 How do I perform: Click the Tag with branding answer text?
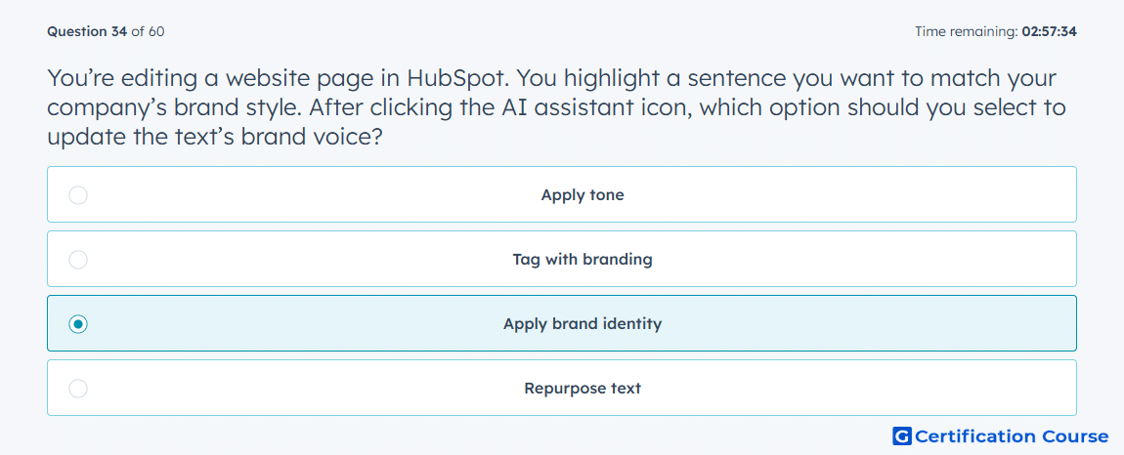coord(583,260)
